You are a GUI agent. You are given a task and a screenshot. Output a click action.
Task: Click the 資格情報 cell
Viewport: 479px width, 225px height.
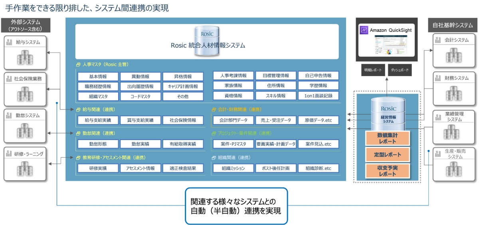pyautogui.click(x=233, y=95)
